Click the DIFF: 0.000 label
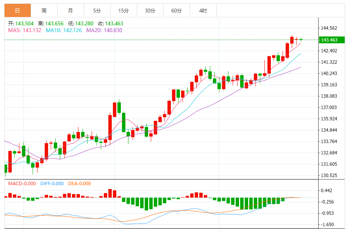 (52, 184)
